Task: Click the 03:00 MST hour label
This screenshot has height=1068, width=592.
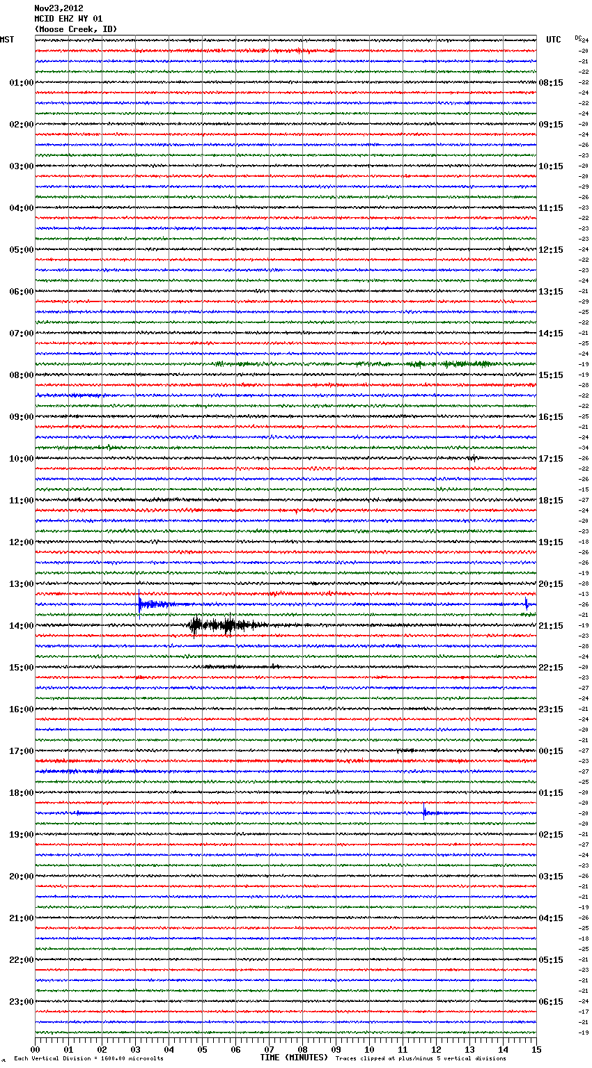Action: coord(22,166)
